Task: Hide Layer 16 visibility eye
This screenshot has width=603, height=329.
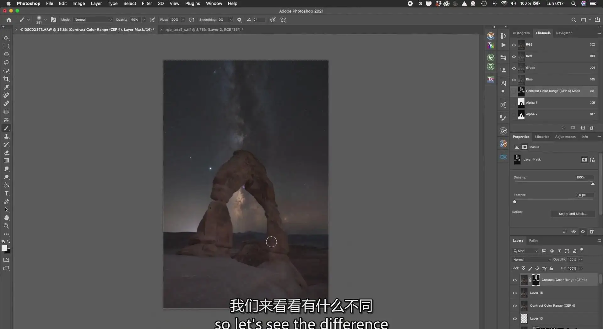Action: [515, 293]
